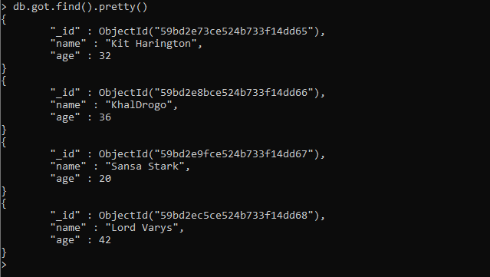490x277 pixels.
Task: Click the age value 36
Action: click(x=105, y=117)
